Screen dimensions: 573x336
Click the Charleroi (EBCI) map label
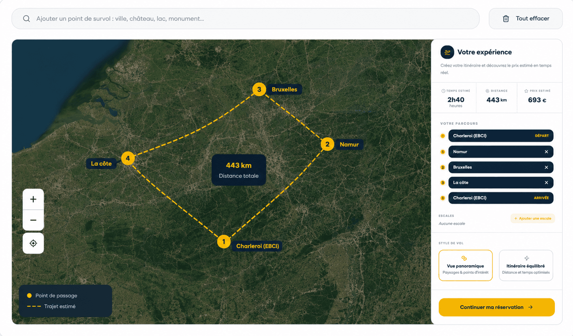(257, 246)
